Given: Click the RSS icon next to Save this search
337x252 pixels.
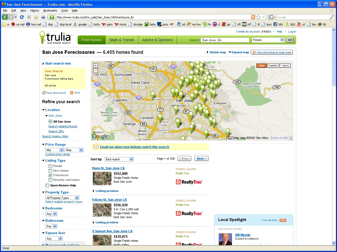Looking at the screenshot, I should 72,93.
